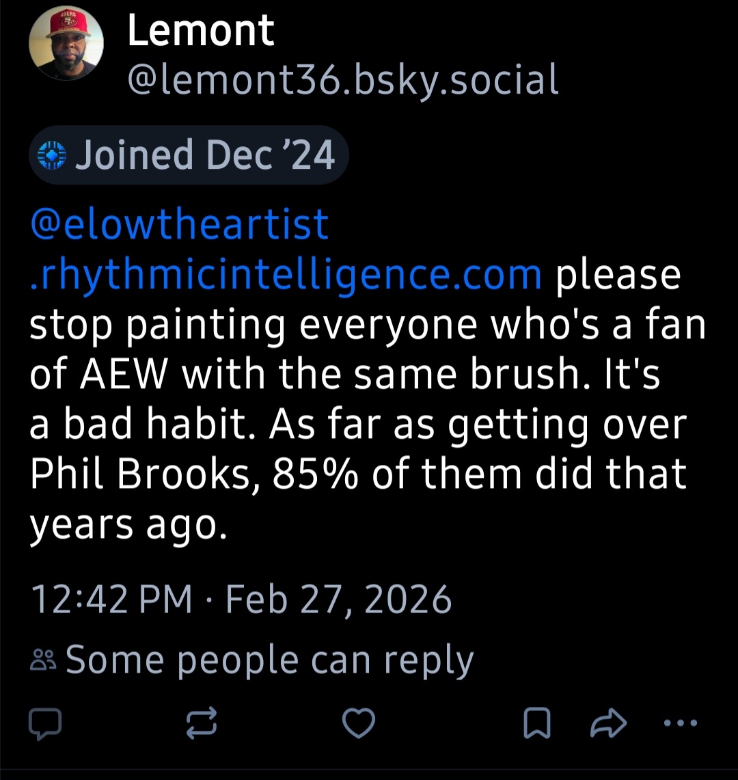Click the 12:42 PM timestamp
The height and width of the screenshot is (780, 738).
(x=111, y=600)
